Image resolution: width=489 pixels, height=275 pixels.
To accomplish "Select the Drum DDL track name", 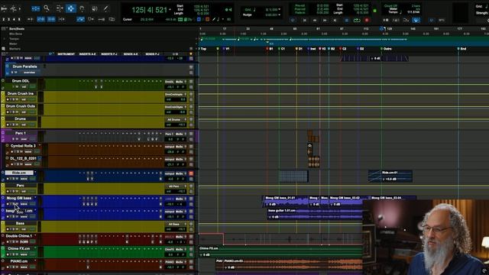I will coord(21,81).
